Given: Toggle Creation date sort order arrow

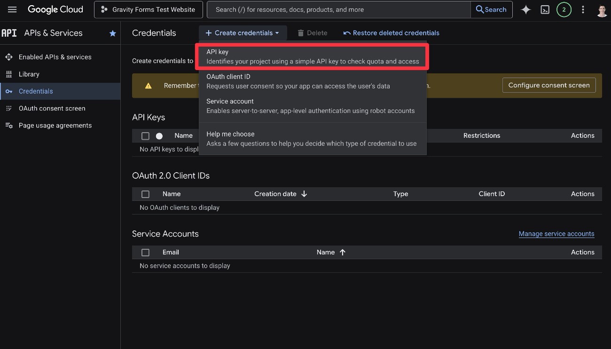Looking at the screenshot, I should [x=304, y=193].
